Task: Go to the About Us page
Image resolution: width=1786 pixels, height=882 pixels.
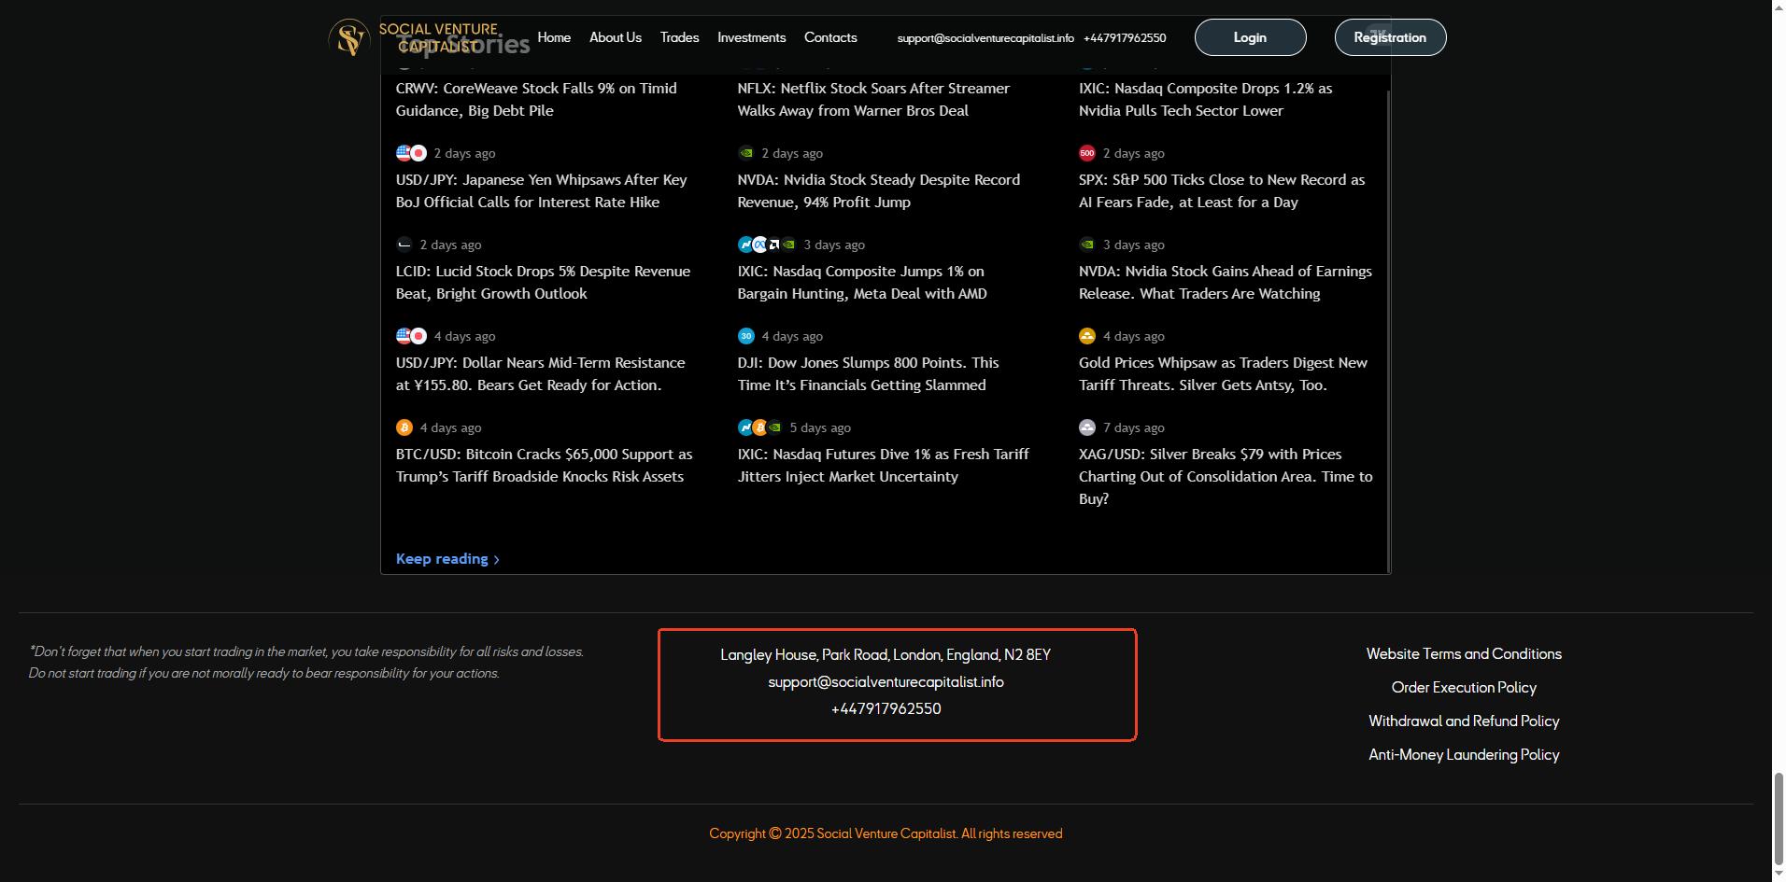Action: tap(615, 37)
